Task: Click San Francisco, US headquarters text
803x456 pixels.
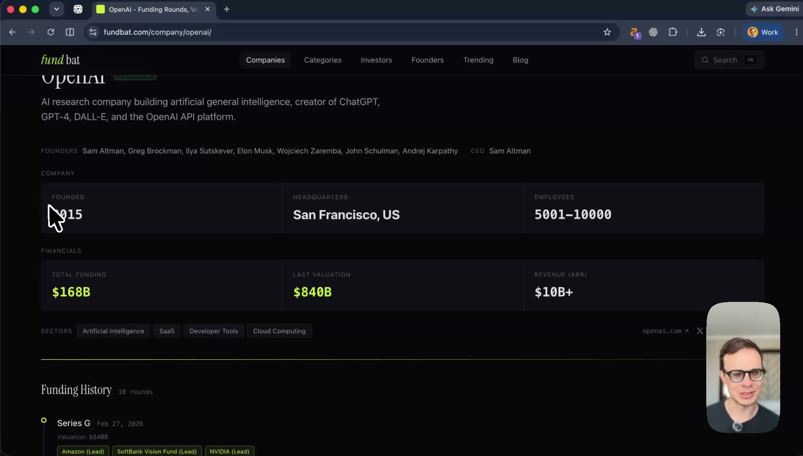Action: [x=346, y=215]
